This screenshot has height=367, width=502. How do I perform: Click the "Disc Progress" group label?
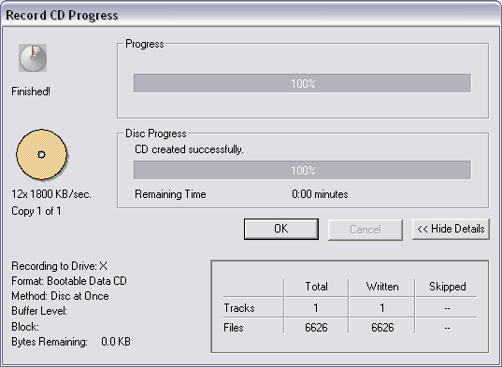156,134
